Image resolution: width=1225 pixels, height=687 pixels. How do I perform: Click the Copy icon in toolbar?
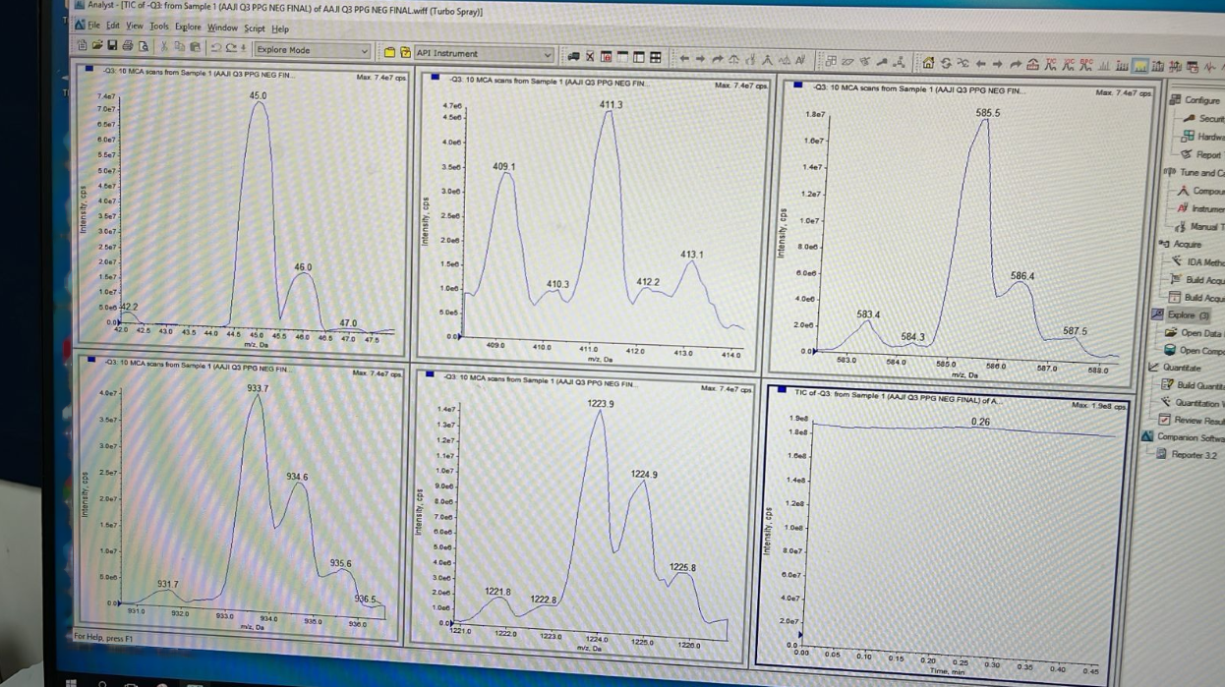pos(179,47)
